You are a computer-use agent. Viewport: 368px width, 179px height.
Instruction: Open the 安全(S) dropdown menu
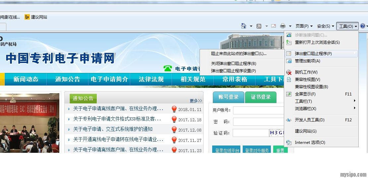coord(326,26)
